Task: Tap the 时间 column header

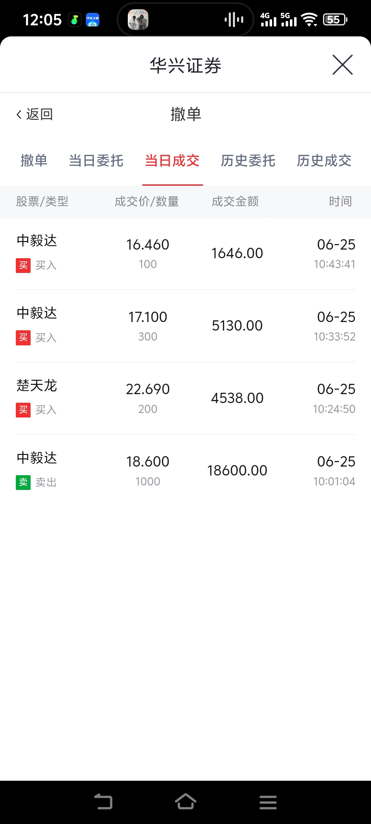Action: [x=340, y=202]
